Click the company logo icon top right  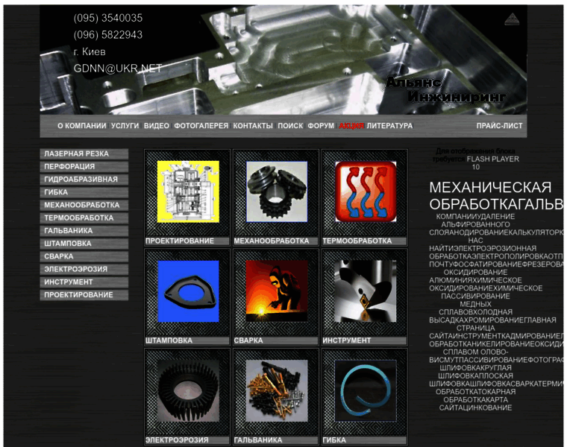click(x=511, y=19)
